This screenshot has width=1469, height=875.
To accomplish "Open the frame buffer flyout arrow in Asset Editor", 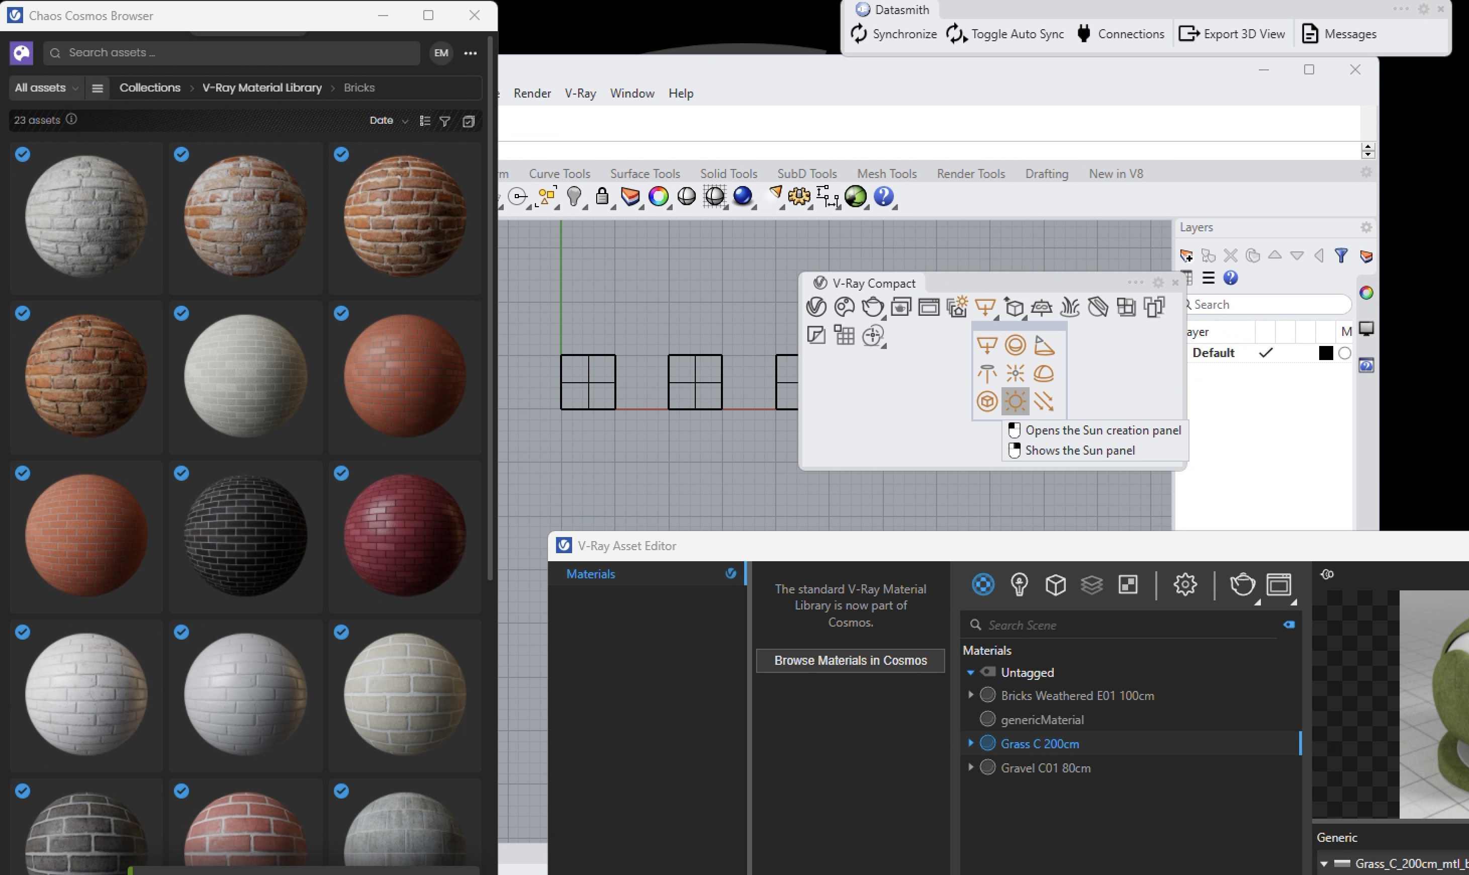I will pyautogui.click(x=1294, y=602).
